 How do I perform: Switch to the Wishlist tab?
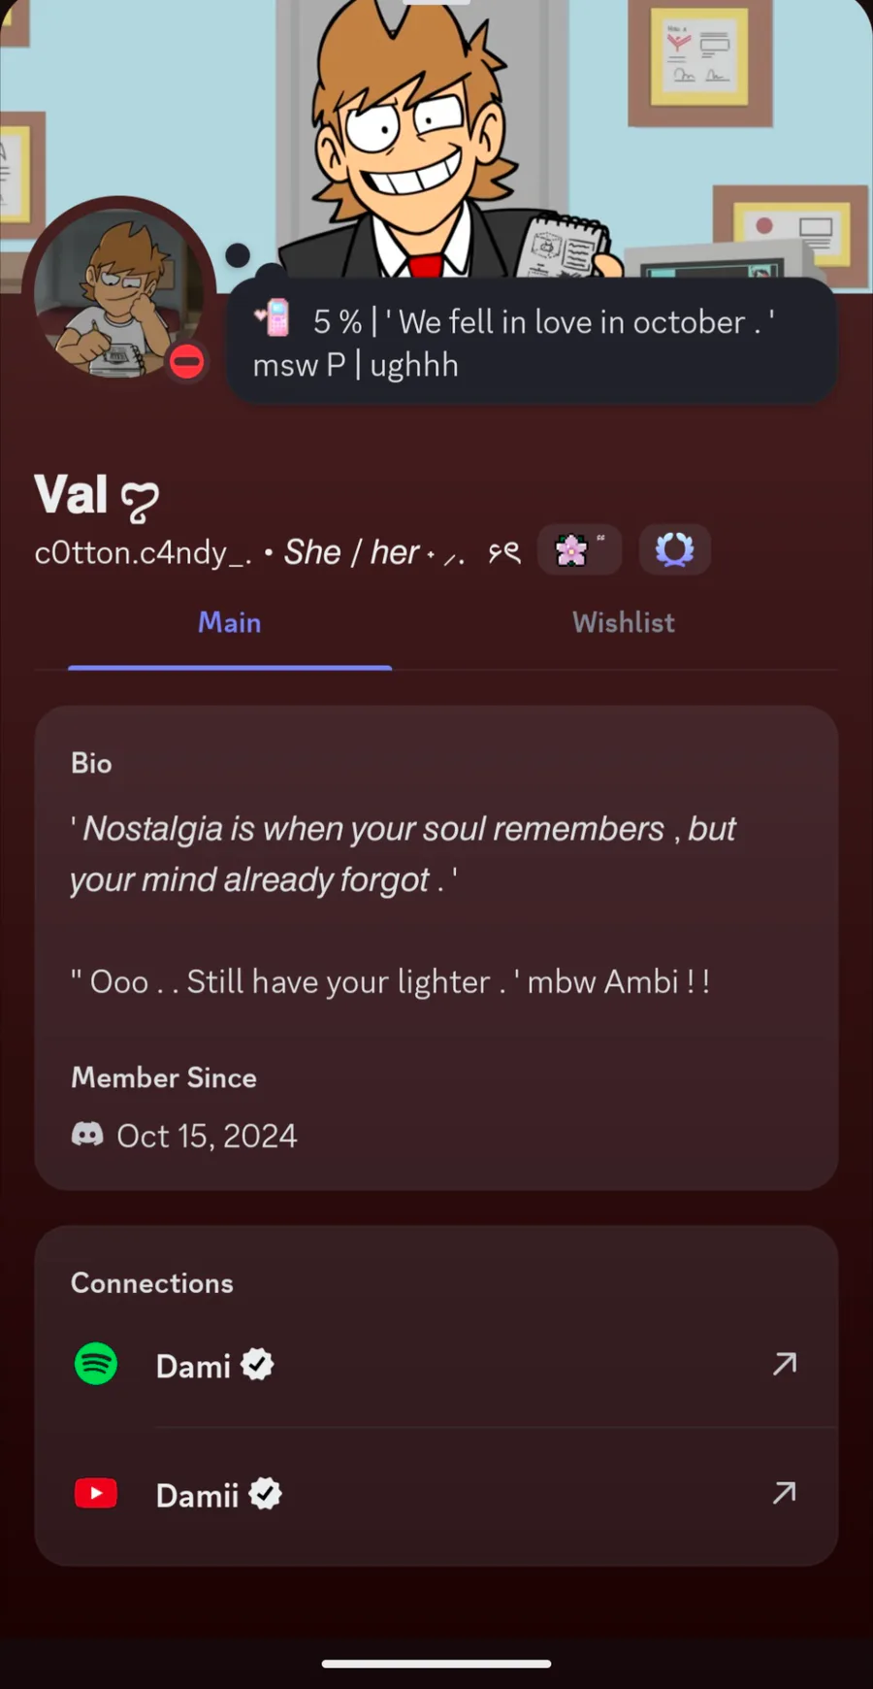623,623
